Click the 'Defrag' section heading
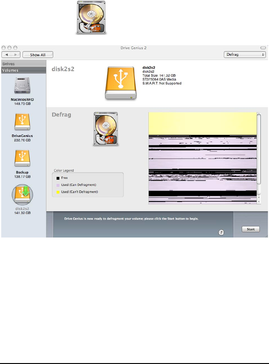The height and width of the screenshot is (364, 269). [62, 115]
